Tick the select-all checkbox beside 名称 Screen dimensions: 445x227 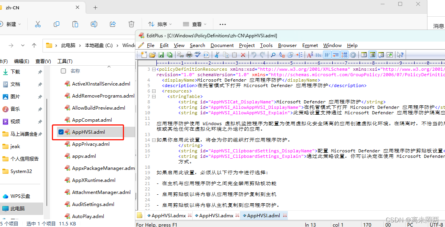pos(64,71)
